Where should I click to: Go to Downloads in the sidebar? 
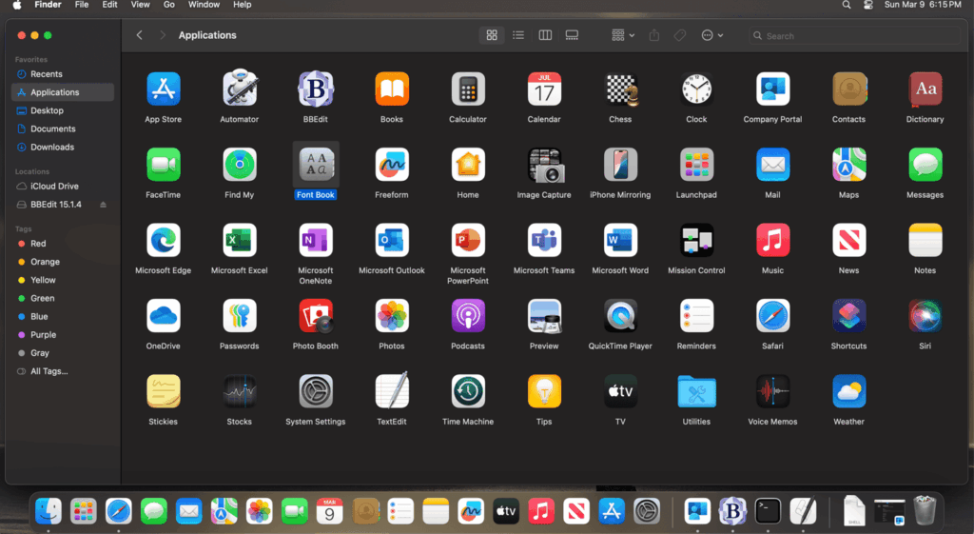click(52, 147)
